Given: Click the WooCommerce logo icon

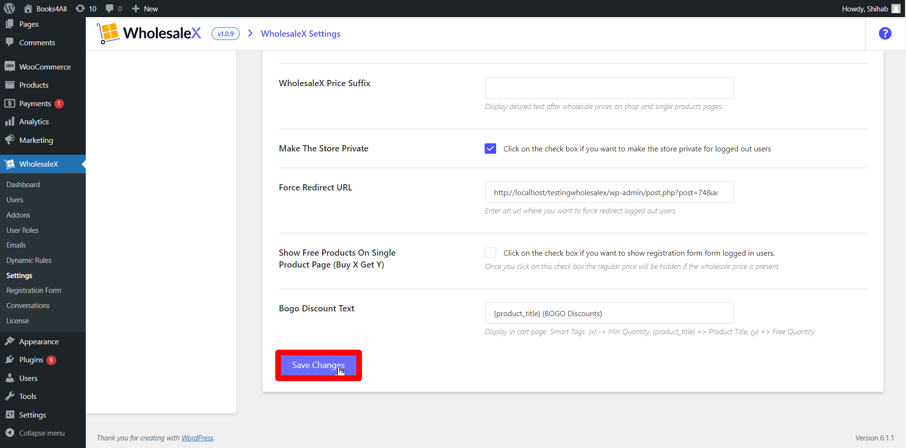Looking at the screenshot, I should [x=10, y=66].
